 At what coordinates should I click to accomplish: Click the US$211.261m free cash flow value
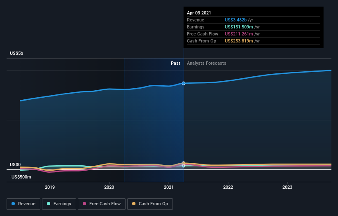(x=239, y=34)
